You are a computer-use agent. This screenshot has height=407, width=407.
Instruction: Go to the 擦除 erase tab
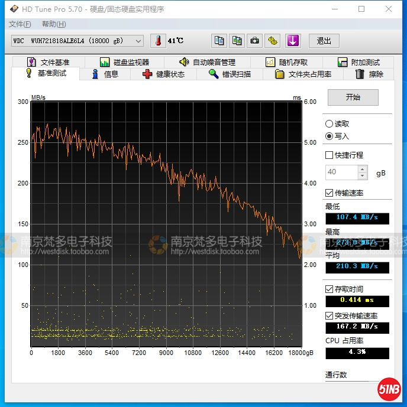pos(369,74)
